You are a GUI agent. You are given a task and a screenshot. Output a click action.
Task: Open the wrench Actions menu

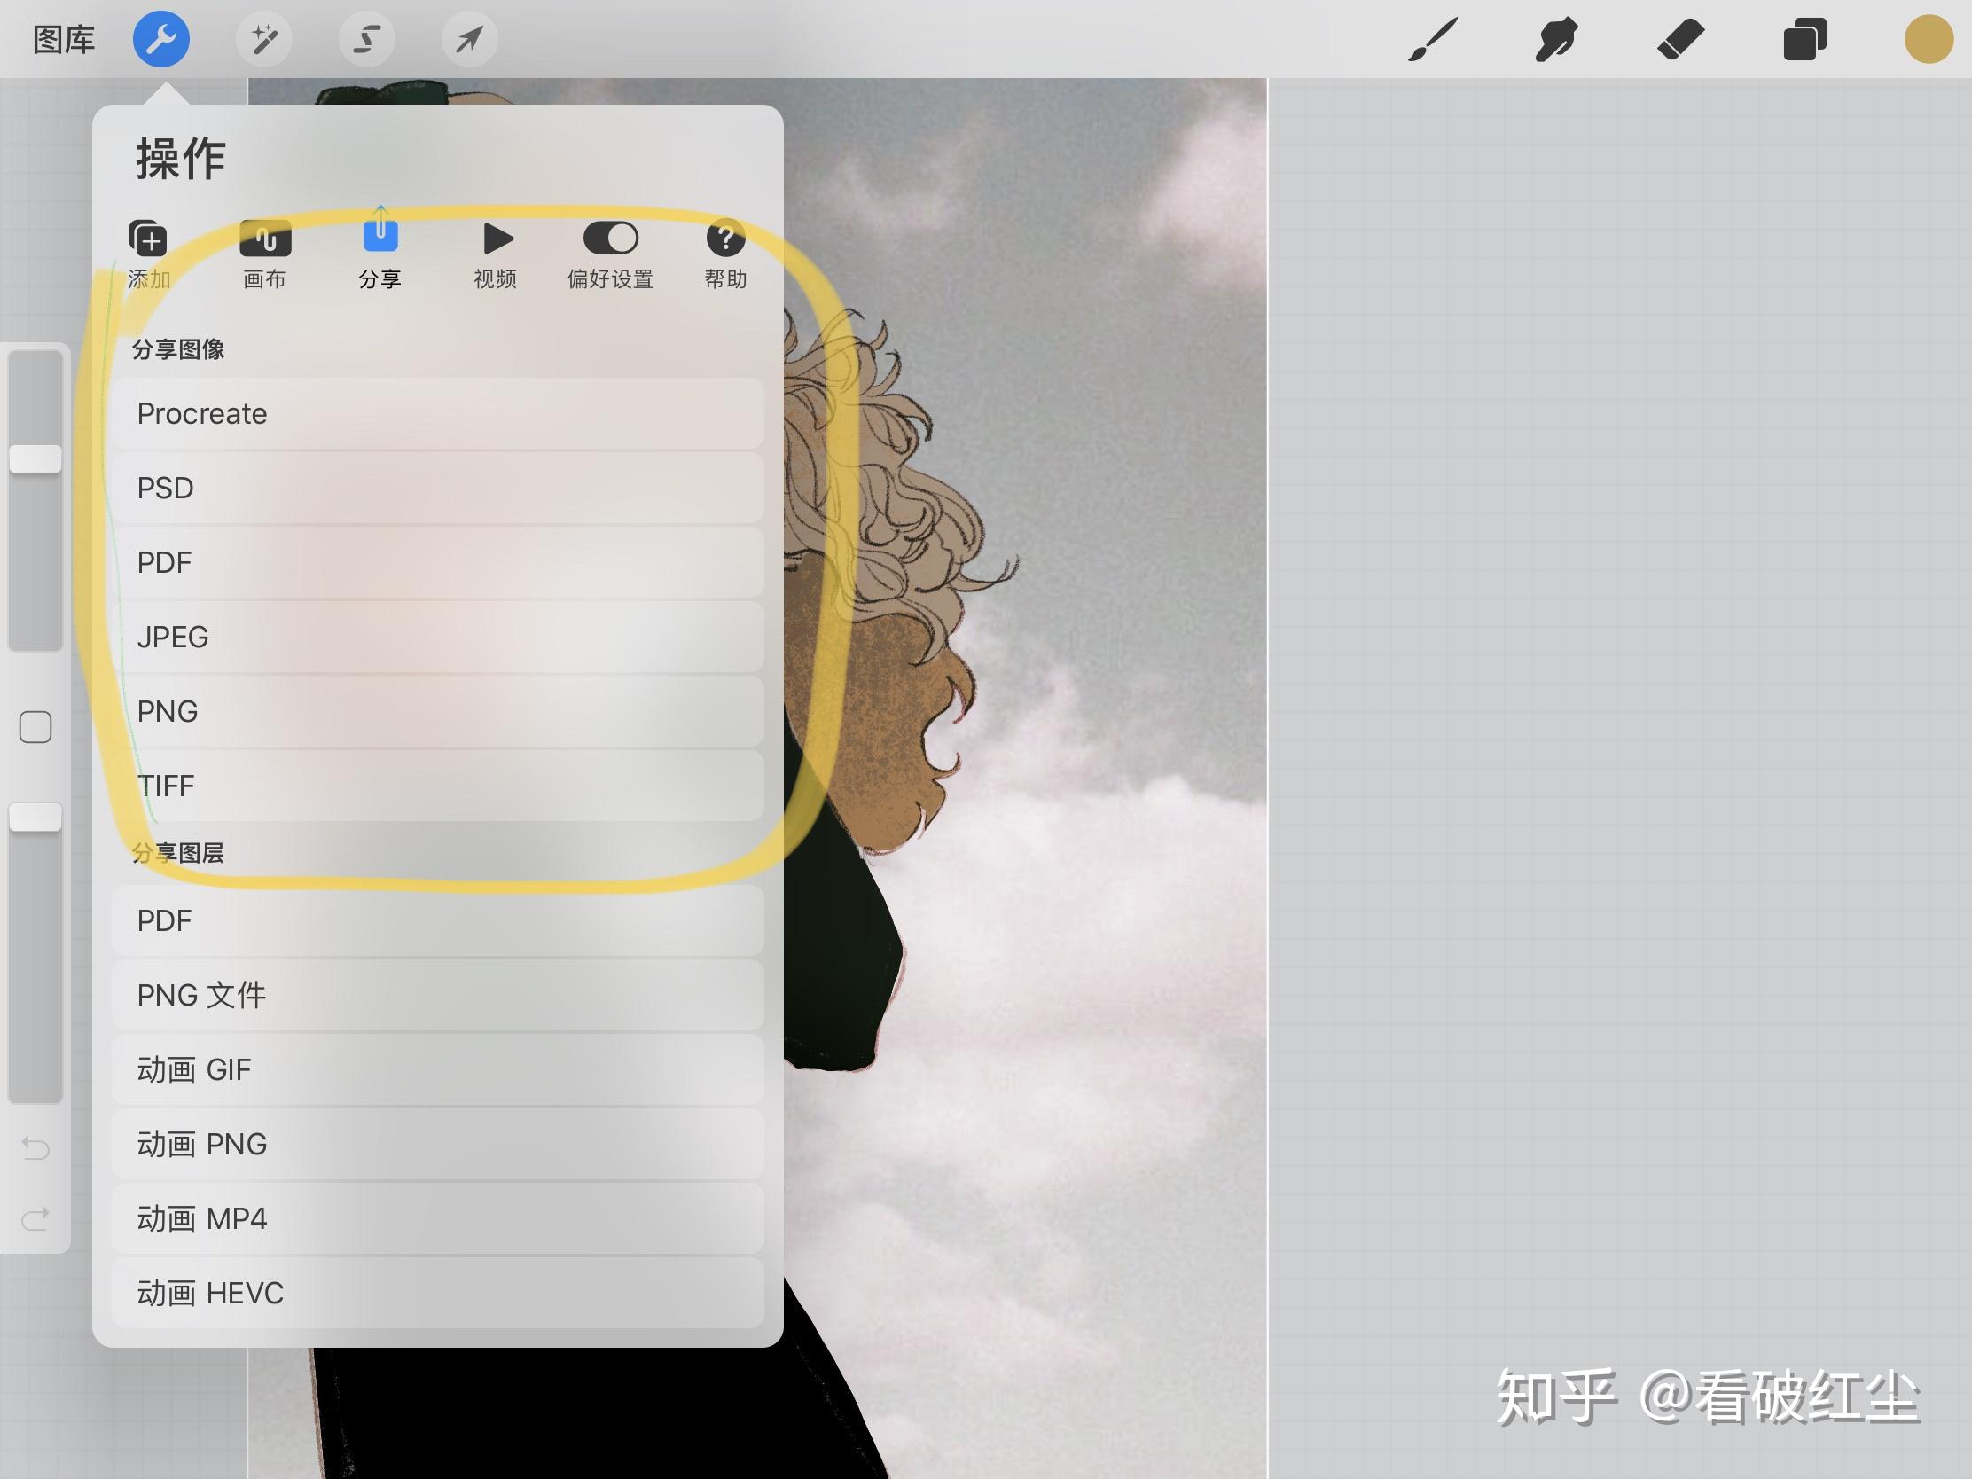(x=160, y=39)
